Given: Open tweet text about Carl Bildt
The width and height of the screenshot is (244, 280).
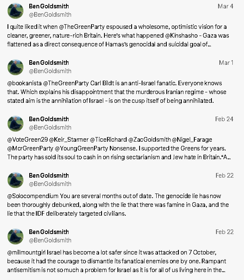Looking at the screenshot, I should pyautogui.click(x=117, y=92).
